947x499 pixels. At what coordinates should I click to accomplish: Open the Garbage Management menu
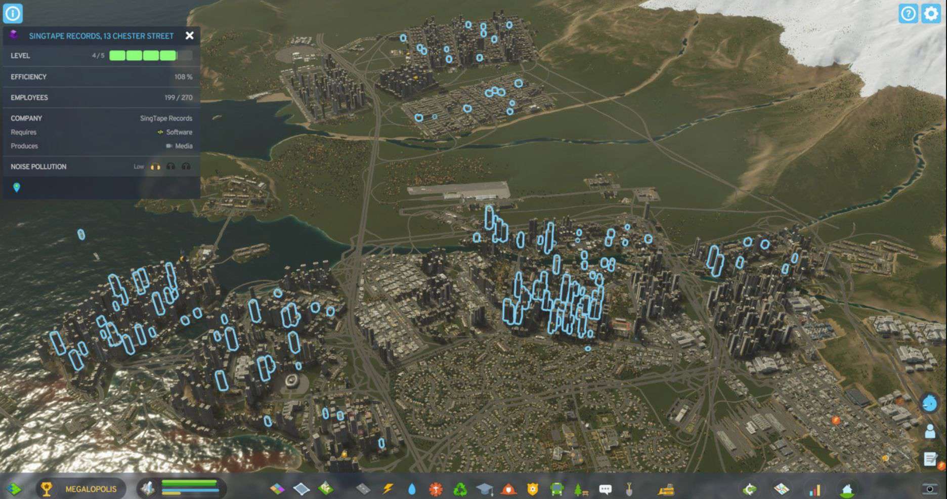click(460, 489)
